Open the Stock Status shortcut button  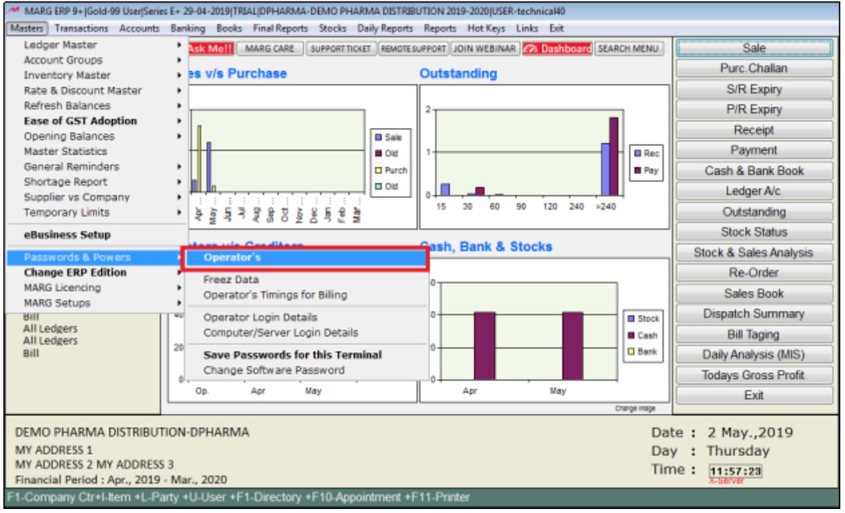754,232
